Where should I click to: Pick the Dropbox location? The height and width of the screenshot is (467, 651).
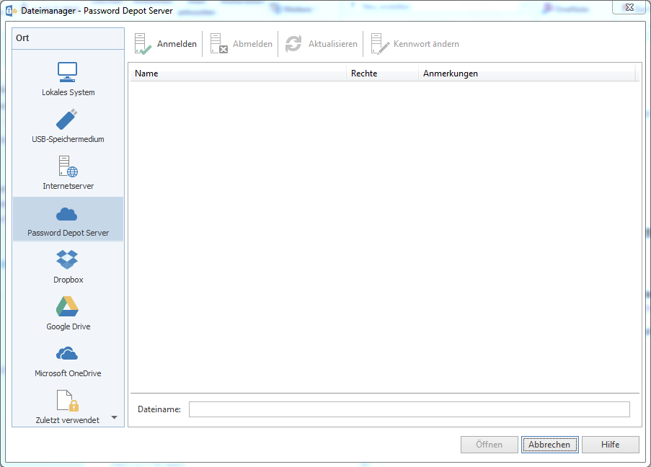point(68,267)
